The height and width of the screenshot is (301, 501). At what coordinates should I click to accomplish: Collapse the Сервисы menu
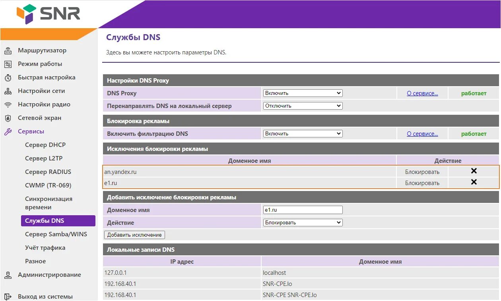click(31, 131)
